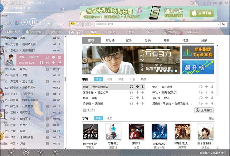Viewport: 230px width, 156px height.
Task: Click the 全部播放 play all button
Action: click(204, 110)
